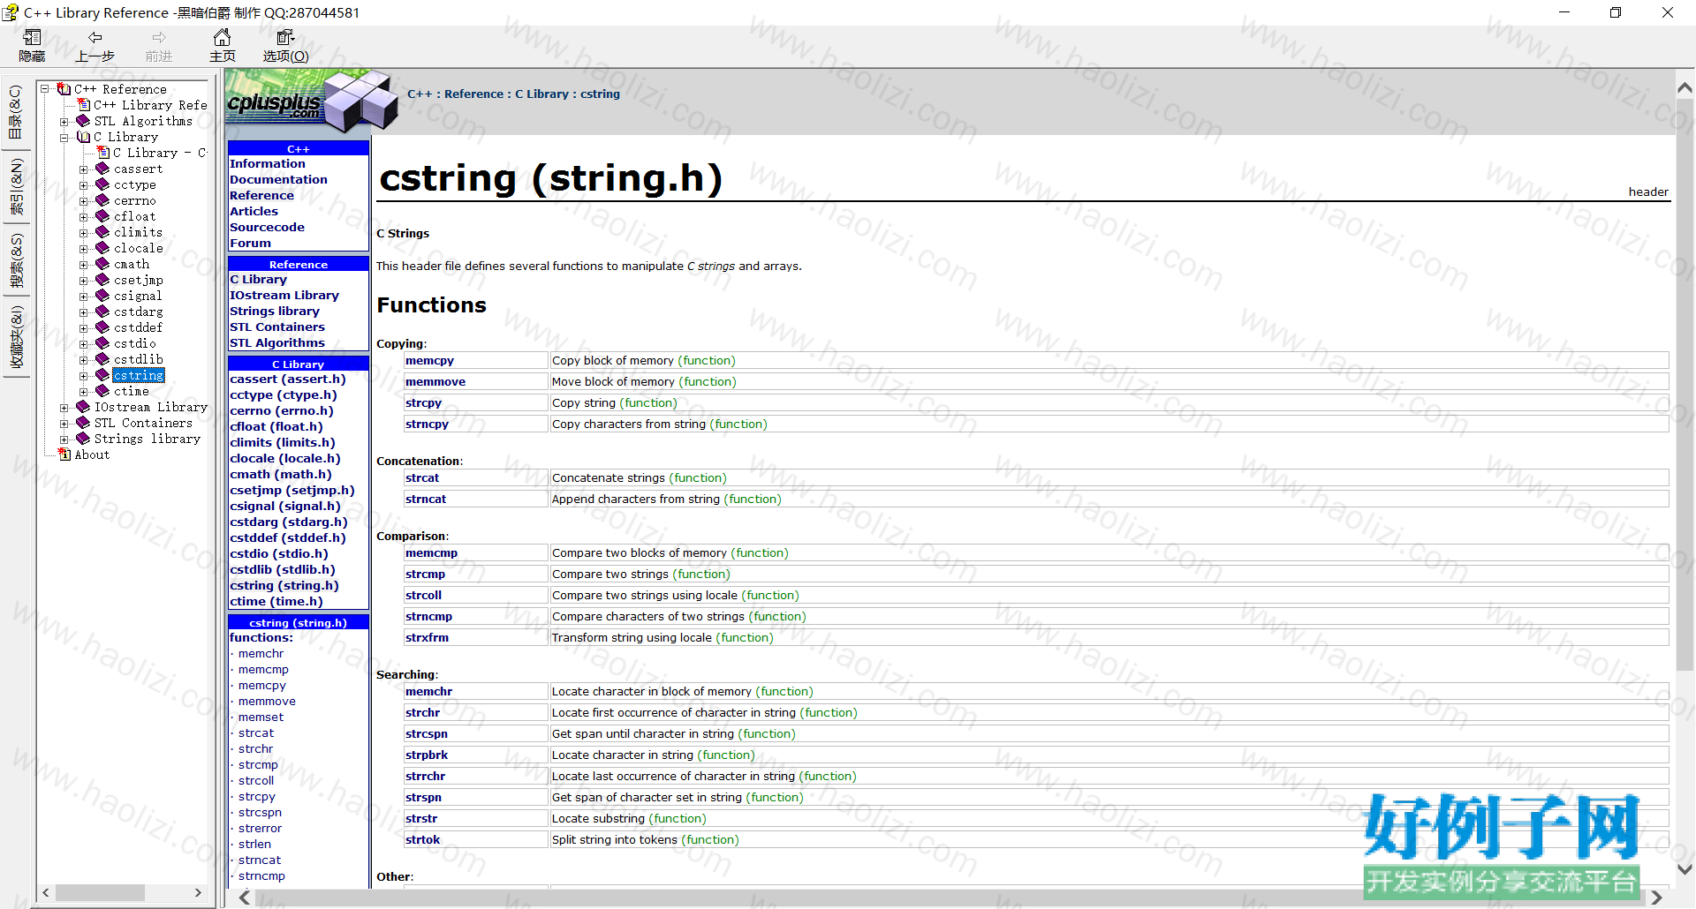
Task: Switch to the Search (搜索) side tab
Action: tap(16, 261)
